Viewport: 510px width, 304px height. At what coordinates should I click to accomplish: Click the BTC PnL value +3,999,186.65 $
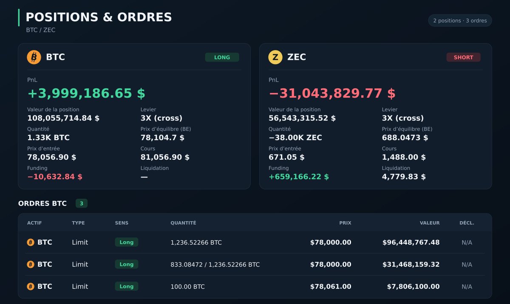pyautogui.click(x=86, y=94)
